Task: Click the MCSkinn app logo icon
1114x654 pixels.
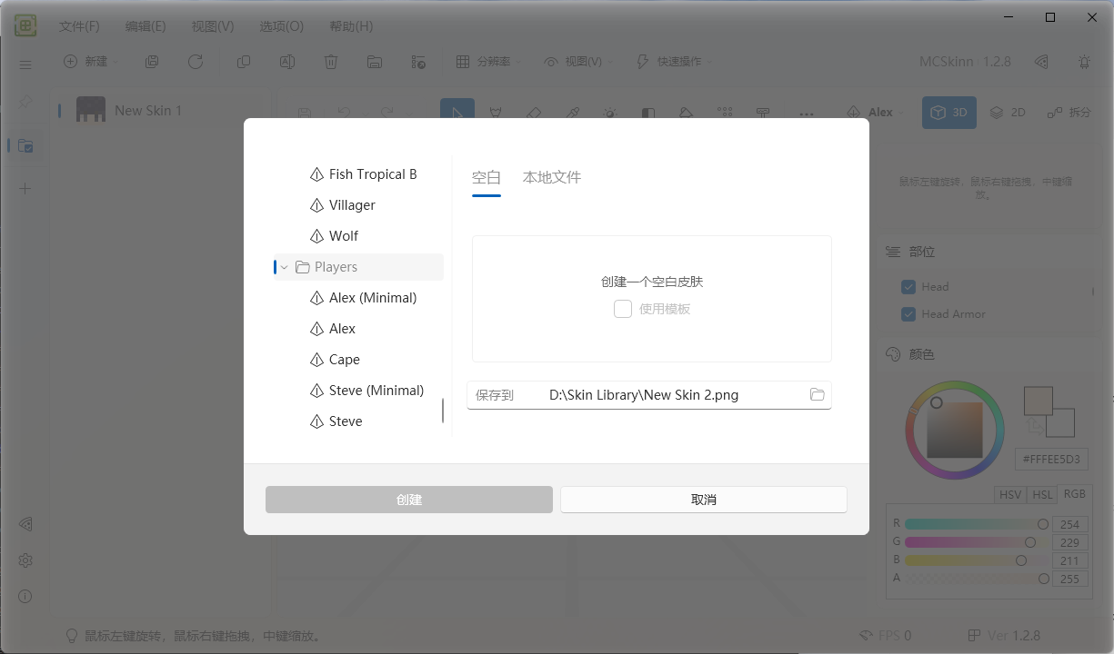Action: tap(25, 26)
